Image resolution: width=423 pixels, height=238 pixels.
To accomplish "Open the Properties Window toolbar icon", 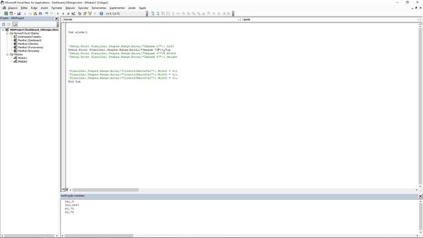I will [x=85, y=13].
